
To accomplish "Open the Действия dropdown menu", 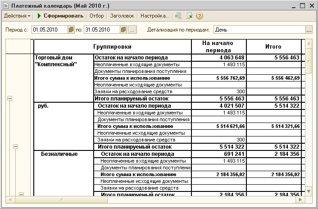I will tap(17, 16).
